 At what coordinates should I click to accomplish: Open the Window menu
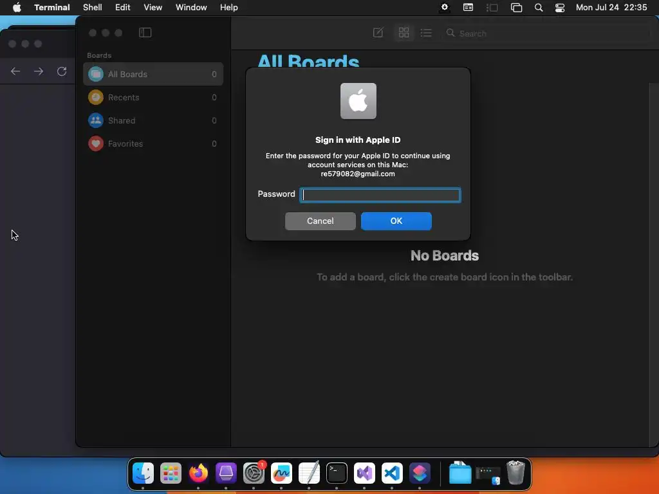191,8
